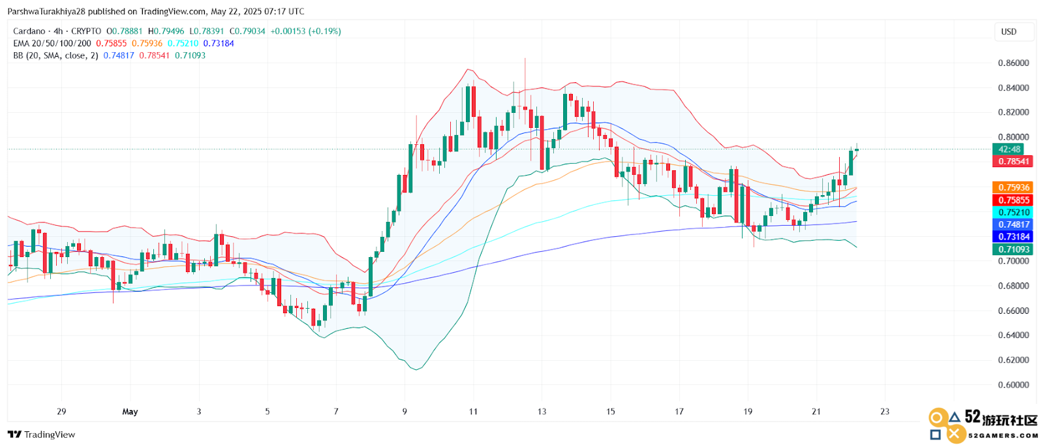Click the dark blue 0.73184 price axis tag
Screen dimensions: 1044x447
1013,238
